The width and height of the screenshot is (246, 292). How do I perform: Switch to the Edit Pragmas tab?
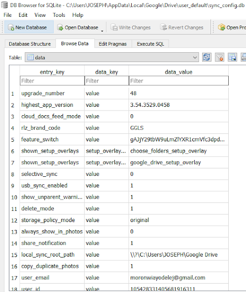point(113,44)
